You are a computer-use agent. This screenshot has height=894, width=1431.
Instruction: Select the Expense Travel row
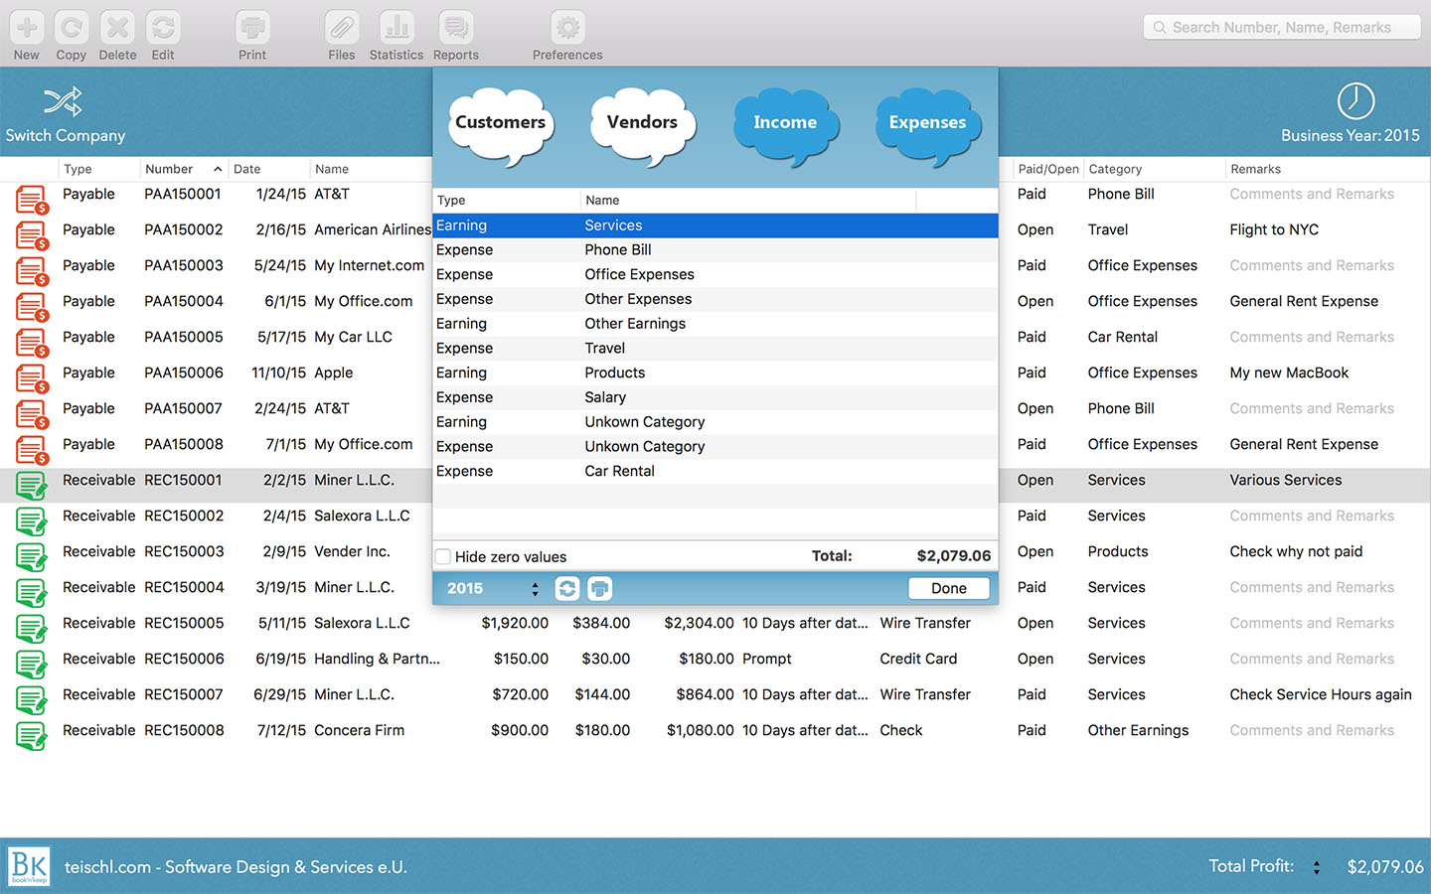tap(715, 349)
